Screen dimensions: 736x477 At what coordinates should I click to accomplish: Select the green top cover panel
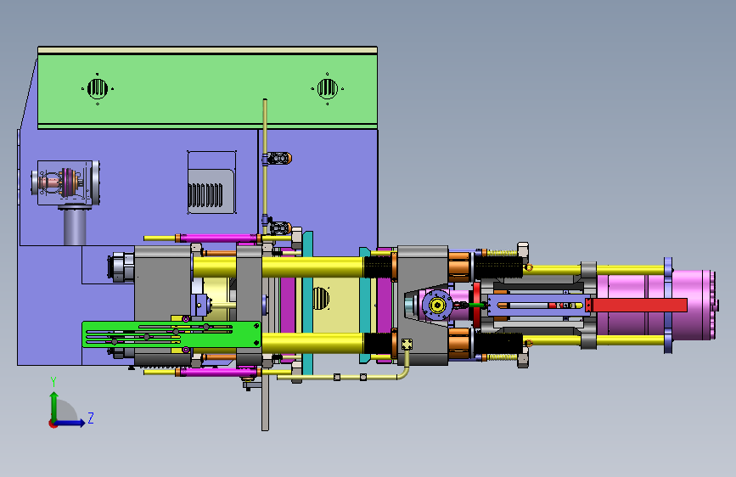(207, 89)
